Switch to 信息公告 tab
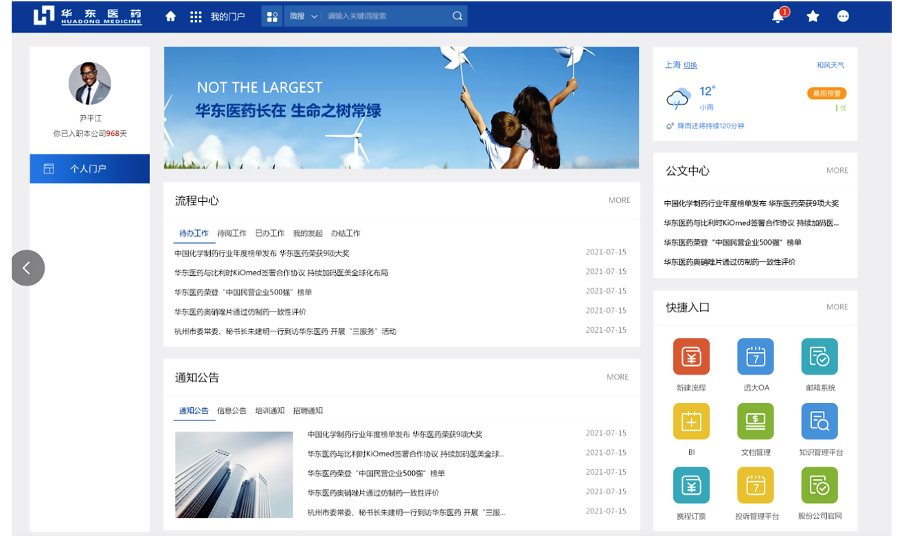 [231, 411]
